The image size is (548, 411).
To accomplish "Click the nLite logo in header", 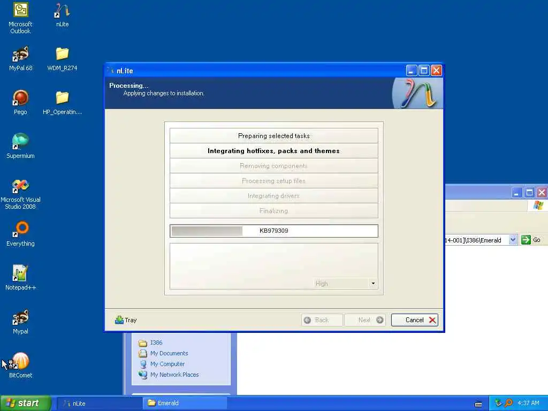I will click(417, 93).
